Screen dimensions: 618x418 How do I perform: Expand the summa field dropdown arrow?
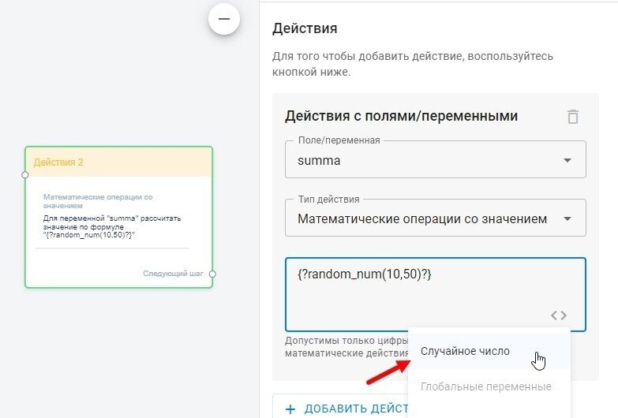click(567, 160)
